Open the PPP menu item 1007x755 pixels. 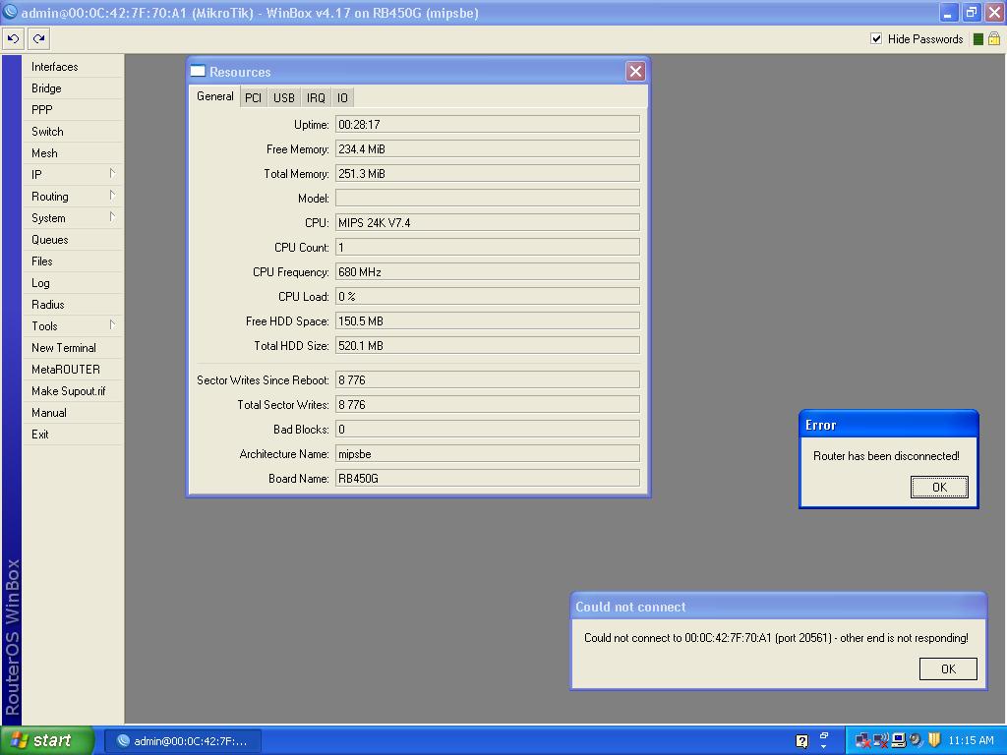pyautogui.click(x=73, y=110)
